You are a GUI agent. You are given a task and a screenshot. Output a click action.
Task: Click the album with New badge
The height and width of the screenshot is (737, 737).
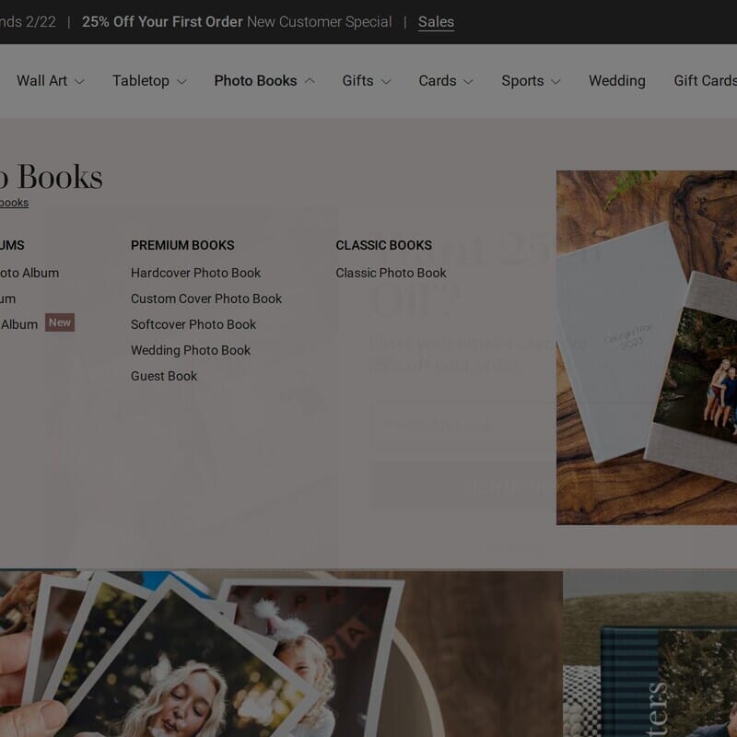tap(20, 324)
